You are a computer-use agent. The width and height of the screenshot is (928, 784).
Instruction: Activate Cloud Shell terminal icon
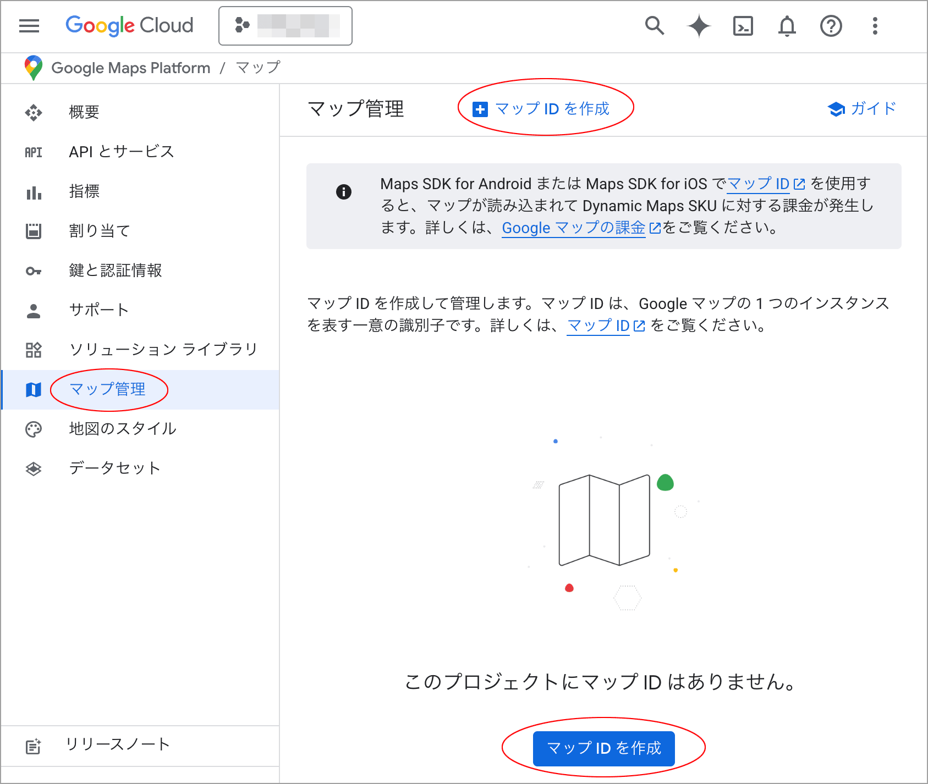click(x=743, y=26)
